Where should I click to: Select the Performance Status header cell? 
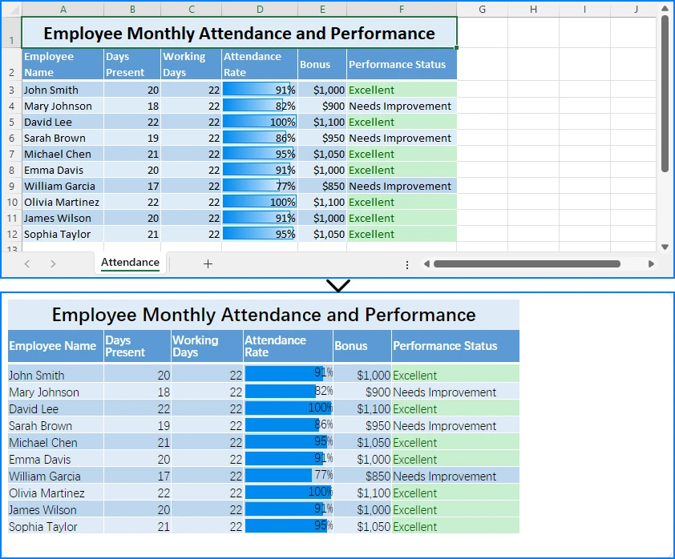(401, 64)
